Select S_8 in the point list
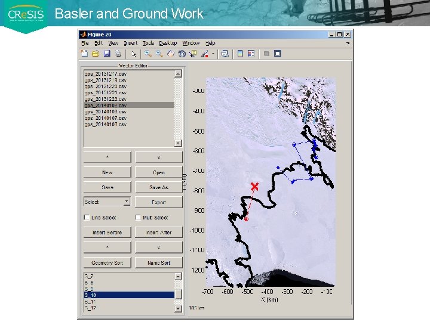This screenshot has height=322, width=430. [129, 282]
